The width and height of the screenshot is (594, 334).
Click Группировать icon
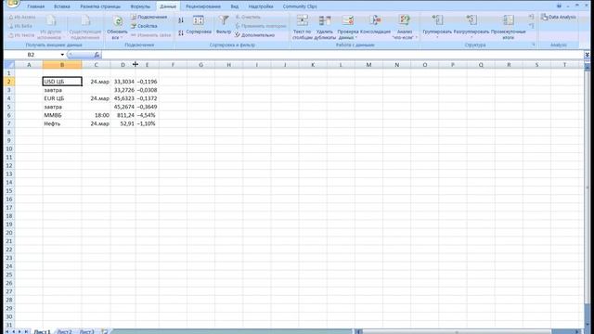pos(437,20)
